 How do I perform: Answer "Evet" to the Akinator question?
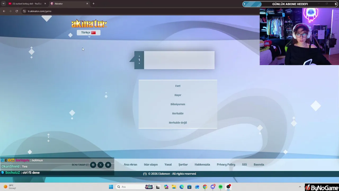pos(178,86)
